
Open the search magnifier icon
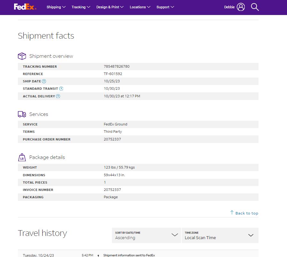(x=255, y=7)
